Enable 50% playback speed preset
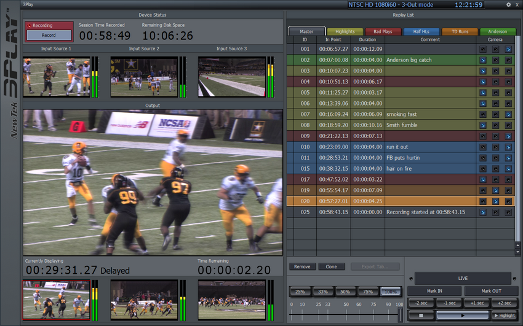This screenshot has width=523, height=326. 346,291
